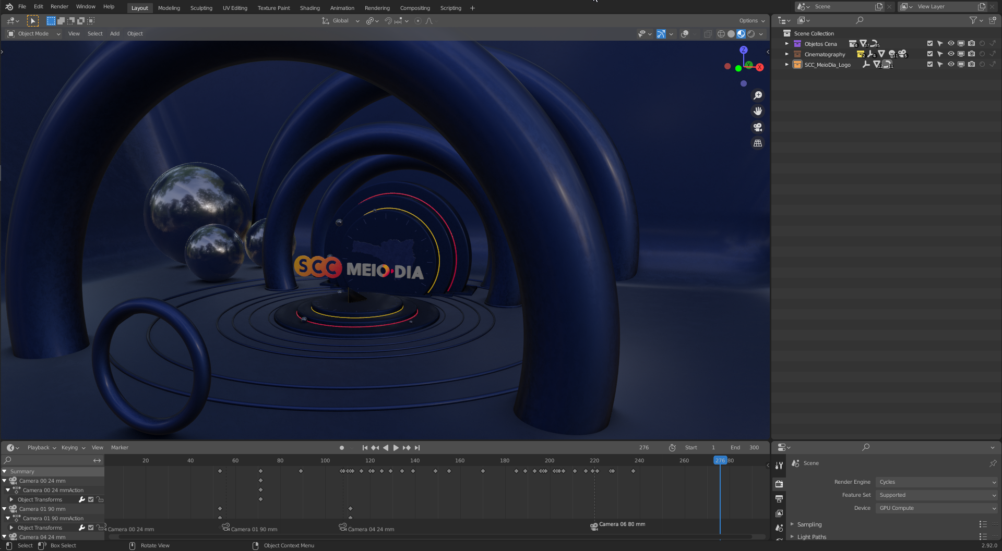Switch perspective/orthographic with grid icon
Image resolution: width=1002 pixels, height=551 pixels.
pyautogui.click(x=758, y=143)
